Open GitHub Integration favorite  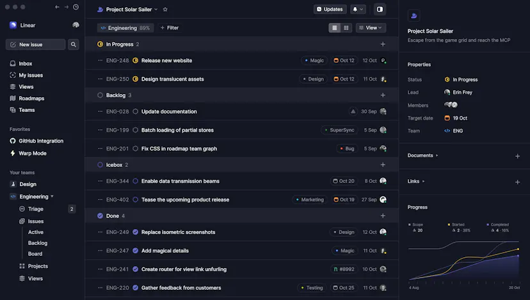pos(36,141)
